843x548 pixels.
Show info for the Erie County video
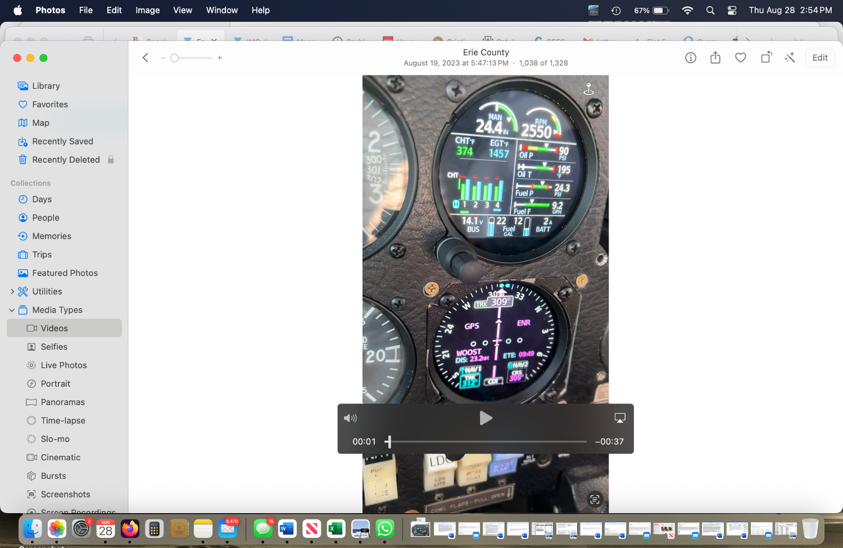point(691,58)
